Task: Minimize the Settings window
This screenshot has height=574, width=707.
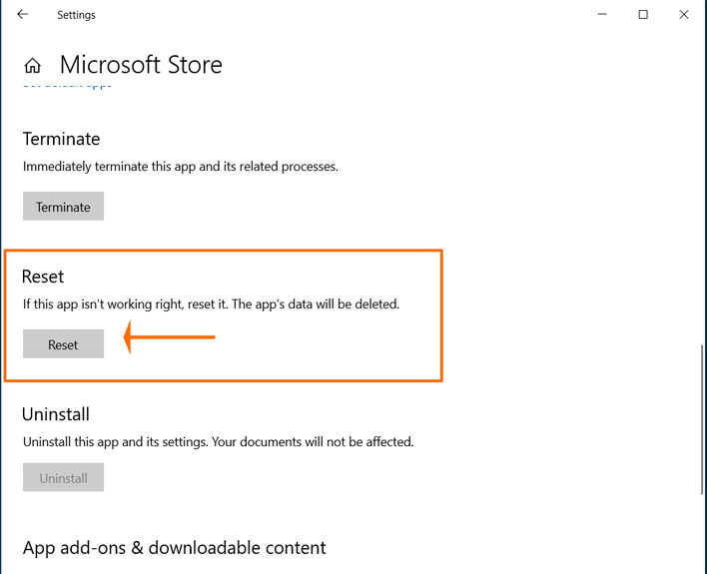Action: coord(602,14)
